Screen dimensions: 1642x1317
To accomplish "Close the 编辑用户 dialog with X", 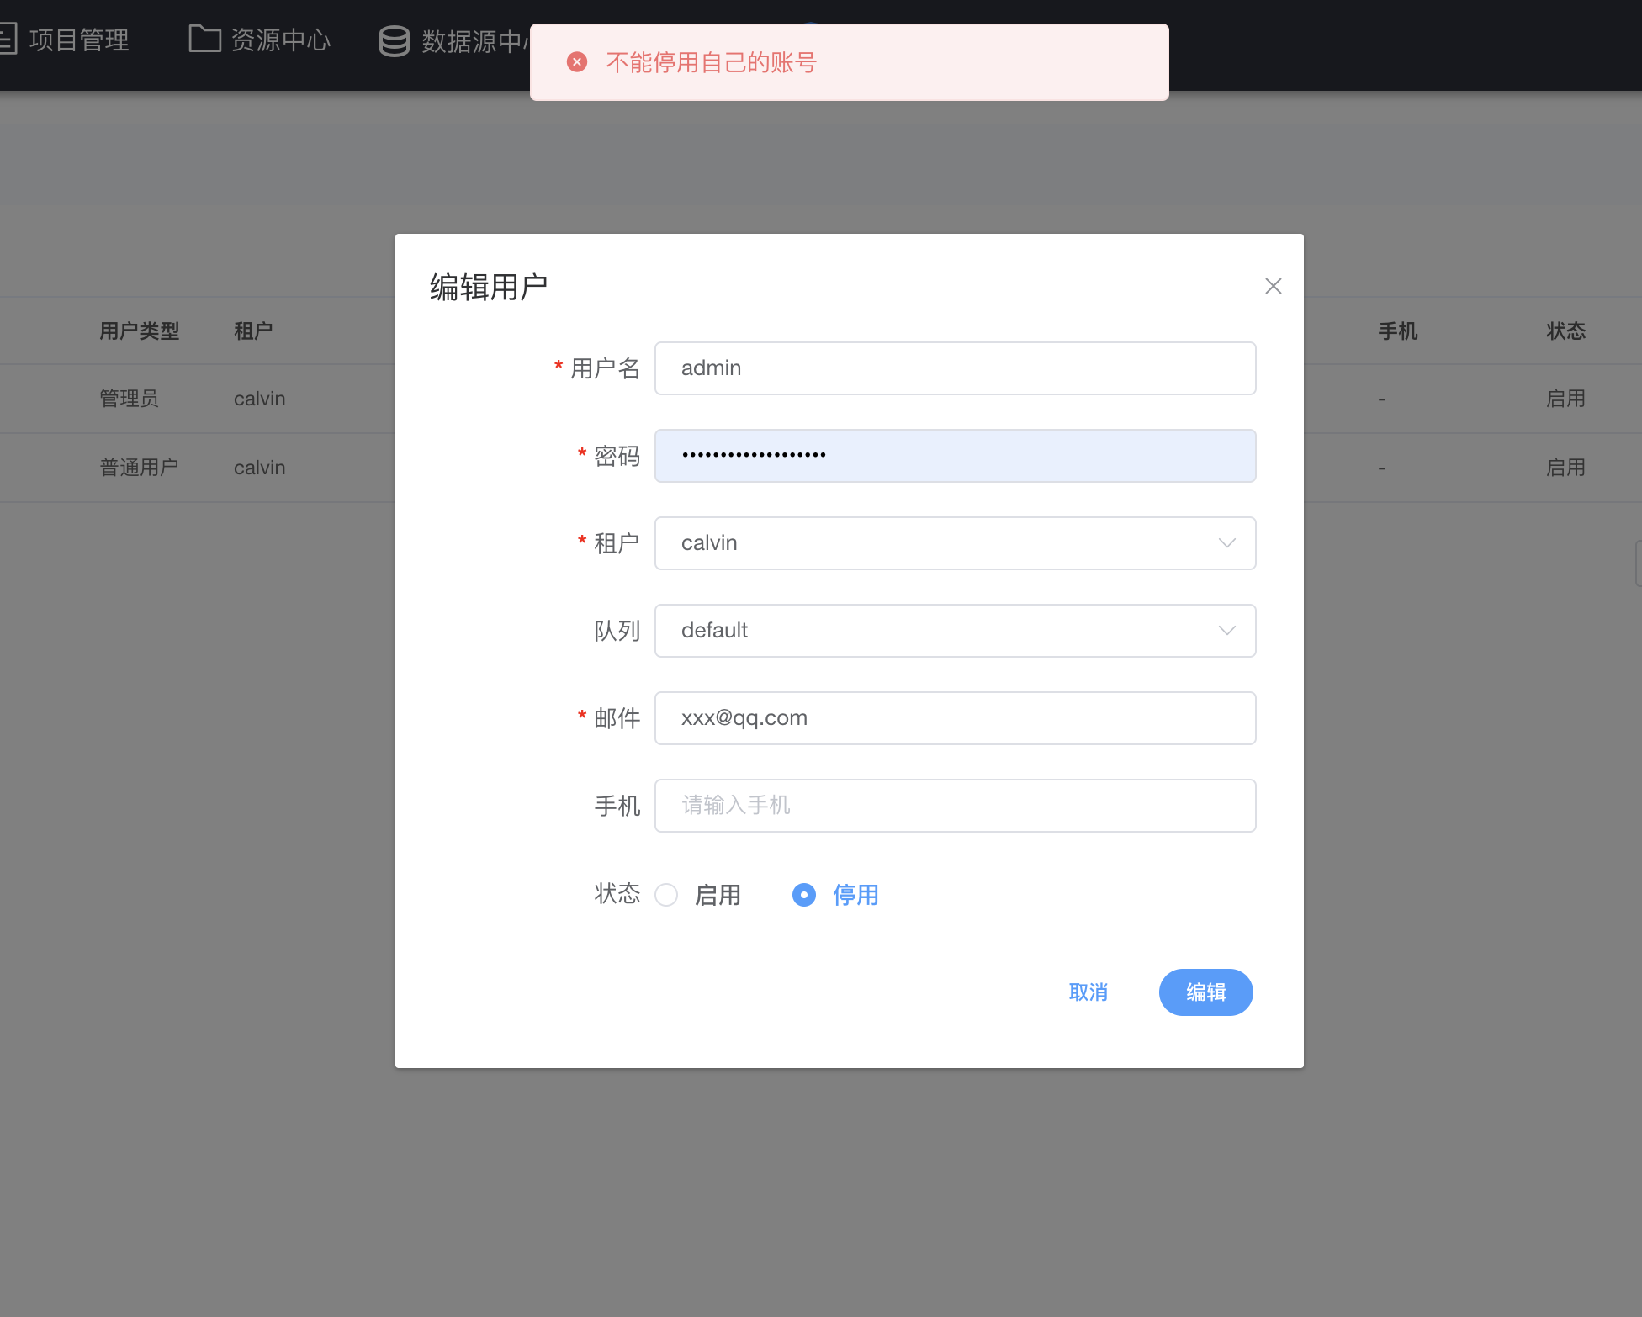I will (x=1273, y=286).
